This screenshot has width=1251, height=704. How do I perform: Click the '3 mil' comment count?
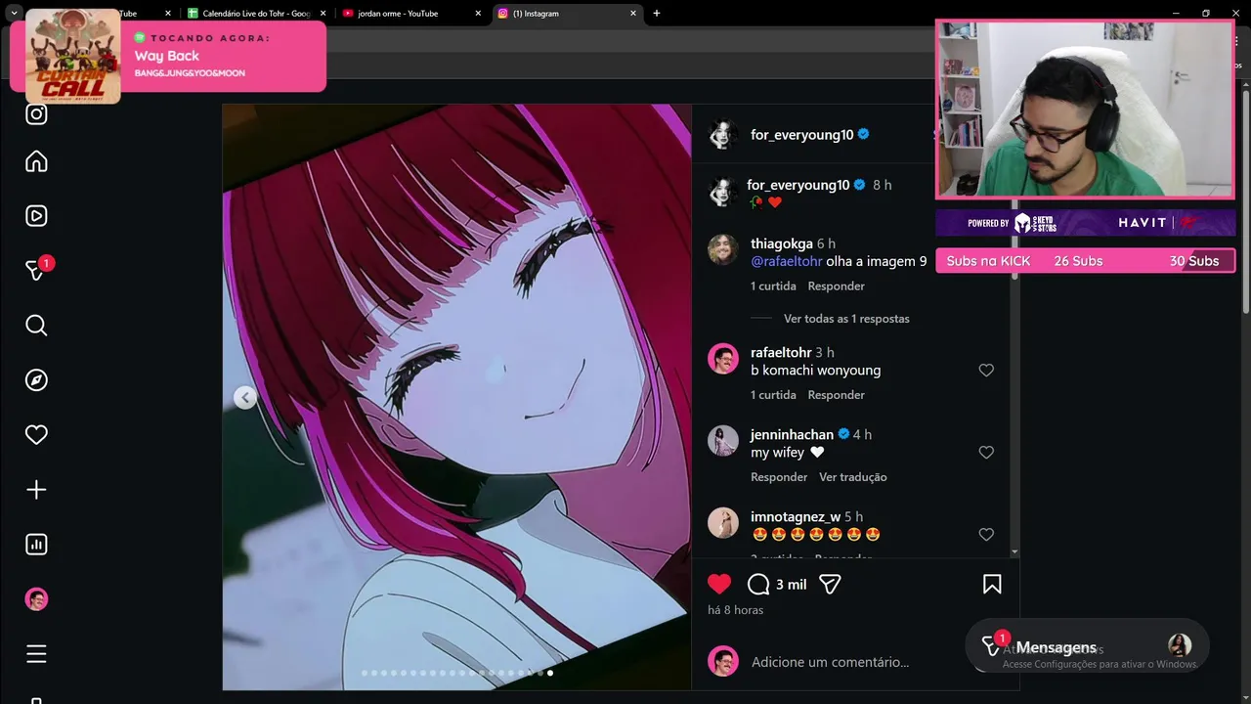point(791,585)
